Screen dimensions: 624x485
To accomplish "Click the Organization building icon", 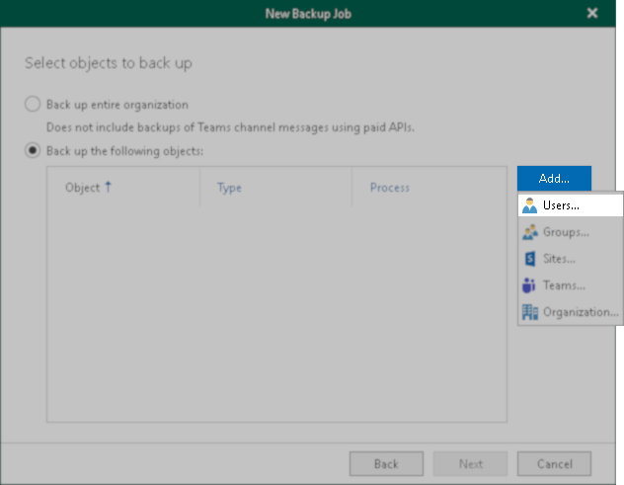I will [x=529, y=312].
